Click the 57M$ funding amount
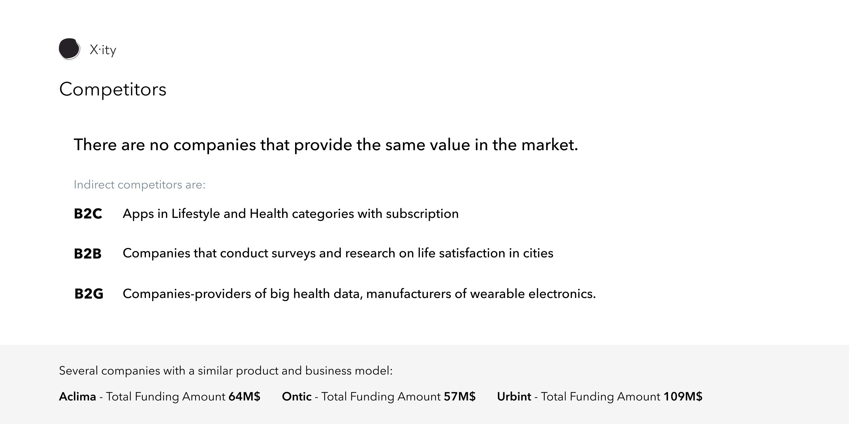Image resolution: width=849 pixels, height=424 pixels. click(x=460, y=397)
